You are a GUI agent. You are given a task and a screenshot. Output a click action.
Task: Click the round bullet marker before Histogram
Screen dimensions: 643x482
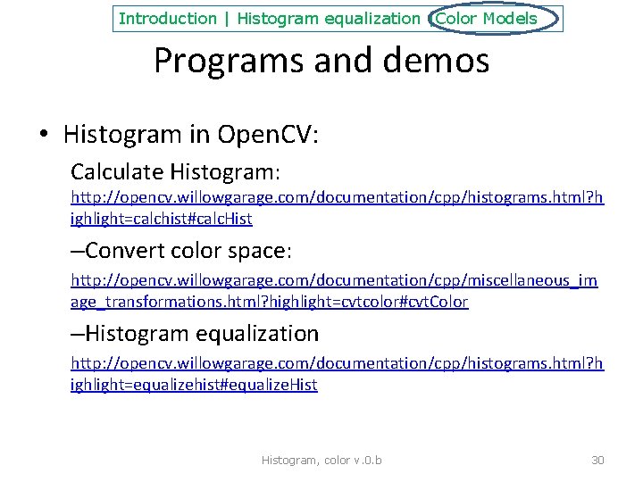(44, 134)
